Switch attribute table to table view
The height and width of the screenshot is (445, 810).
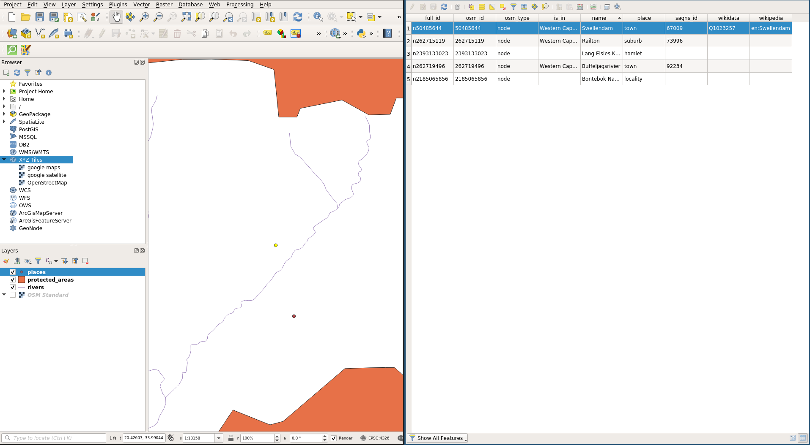point(802,438)
